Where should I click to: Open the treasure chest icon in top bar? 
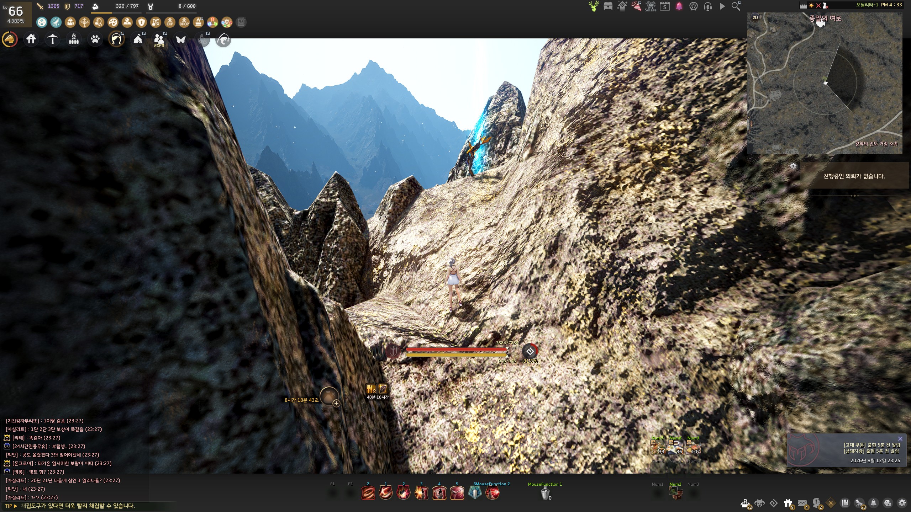pos(608,6)
